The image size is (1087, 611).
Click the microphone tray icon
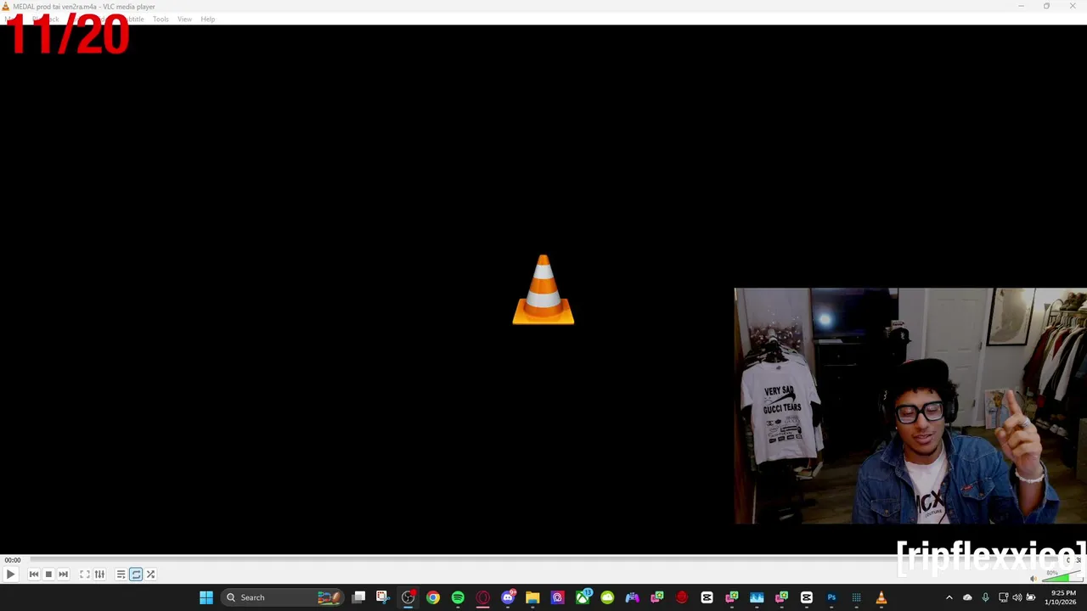(985, 597)
